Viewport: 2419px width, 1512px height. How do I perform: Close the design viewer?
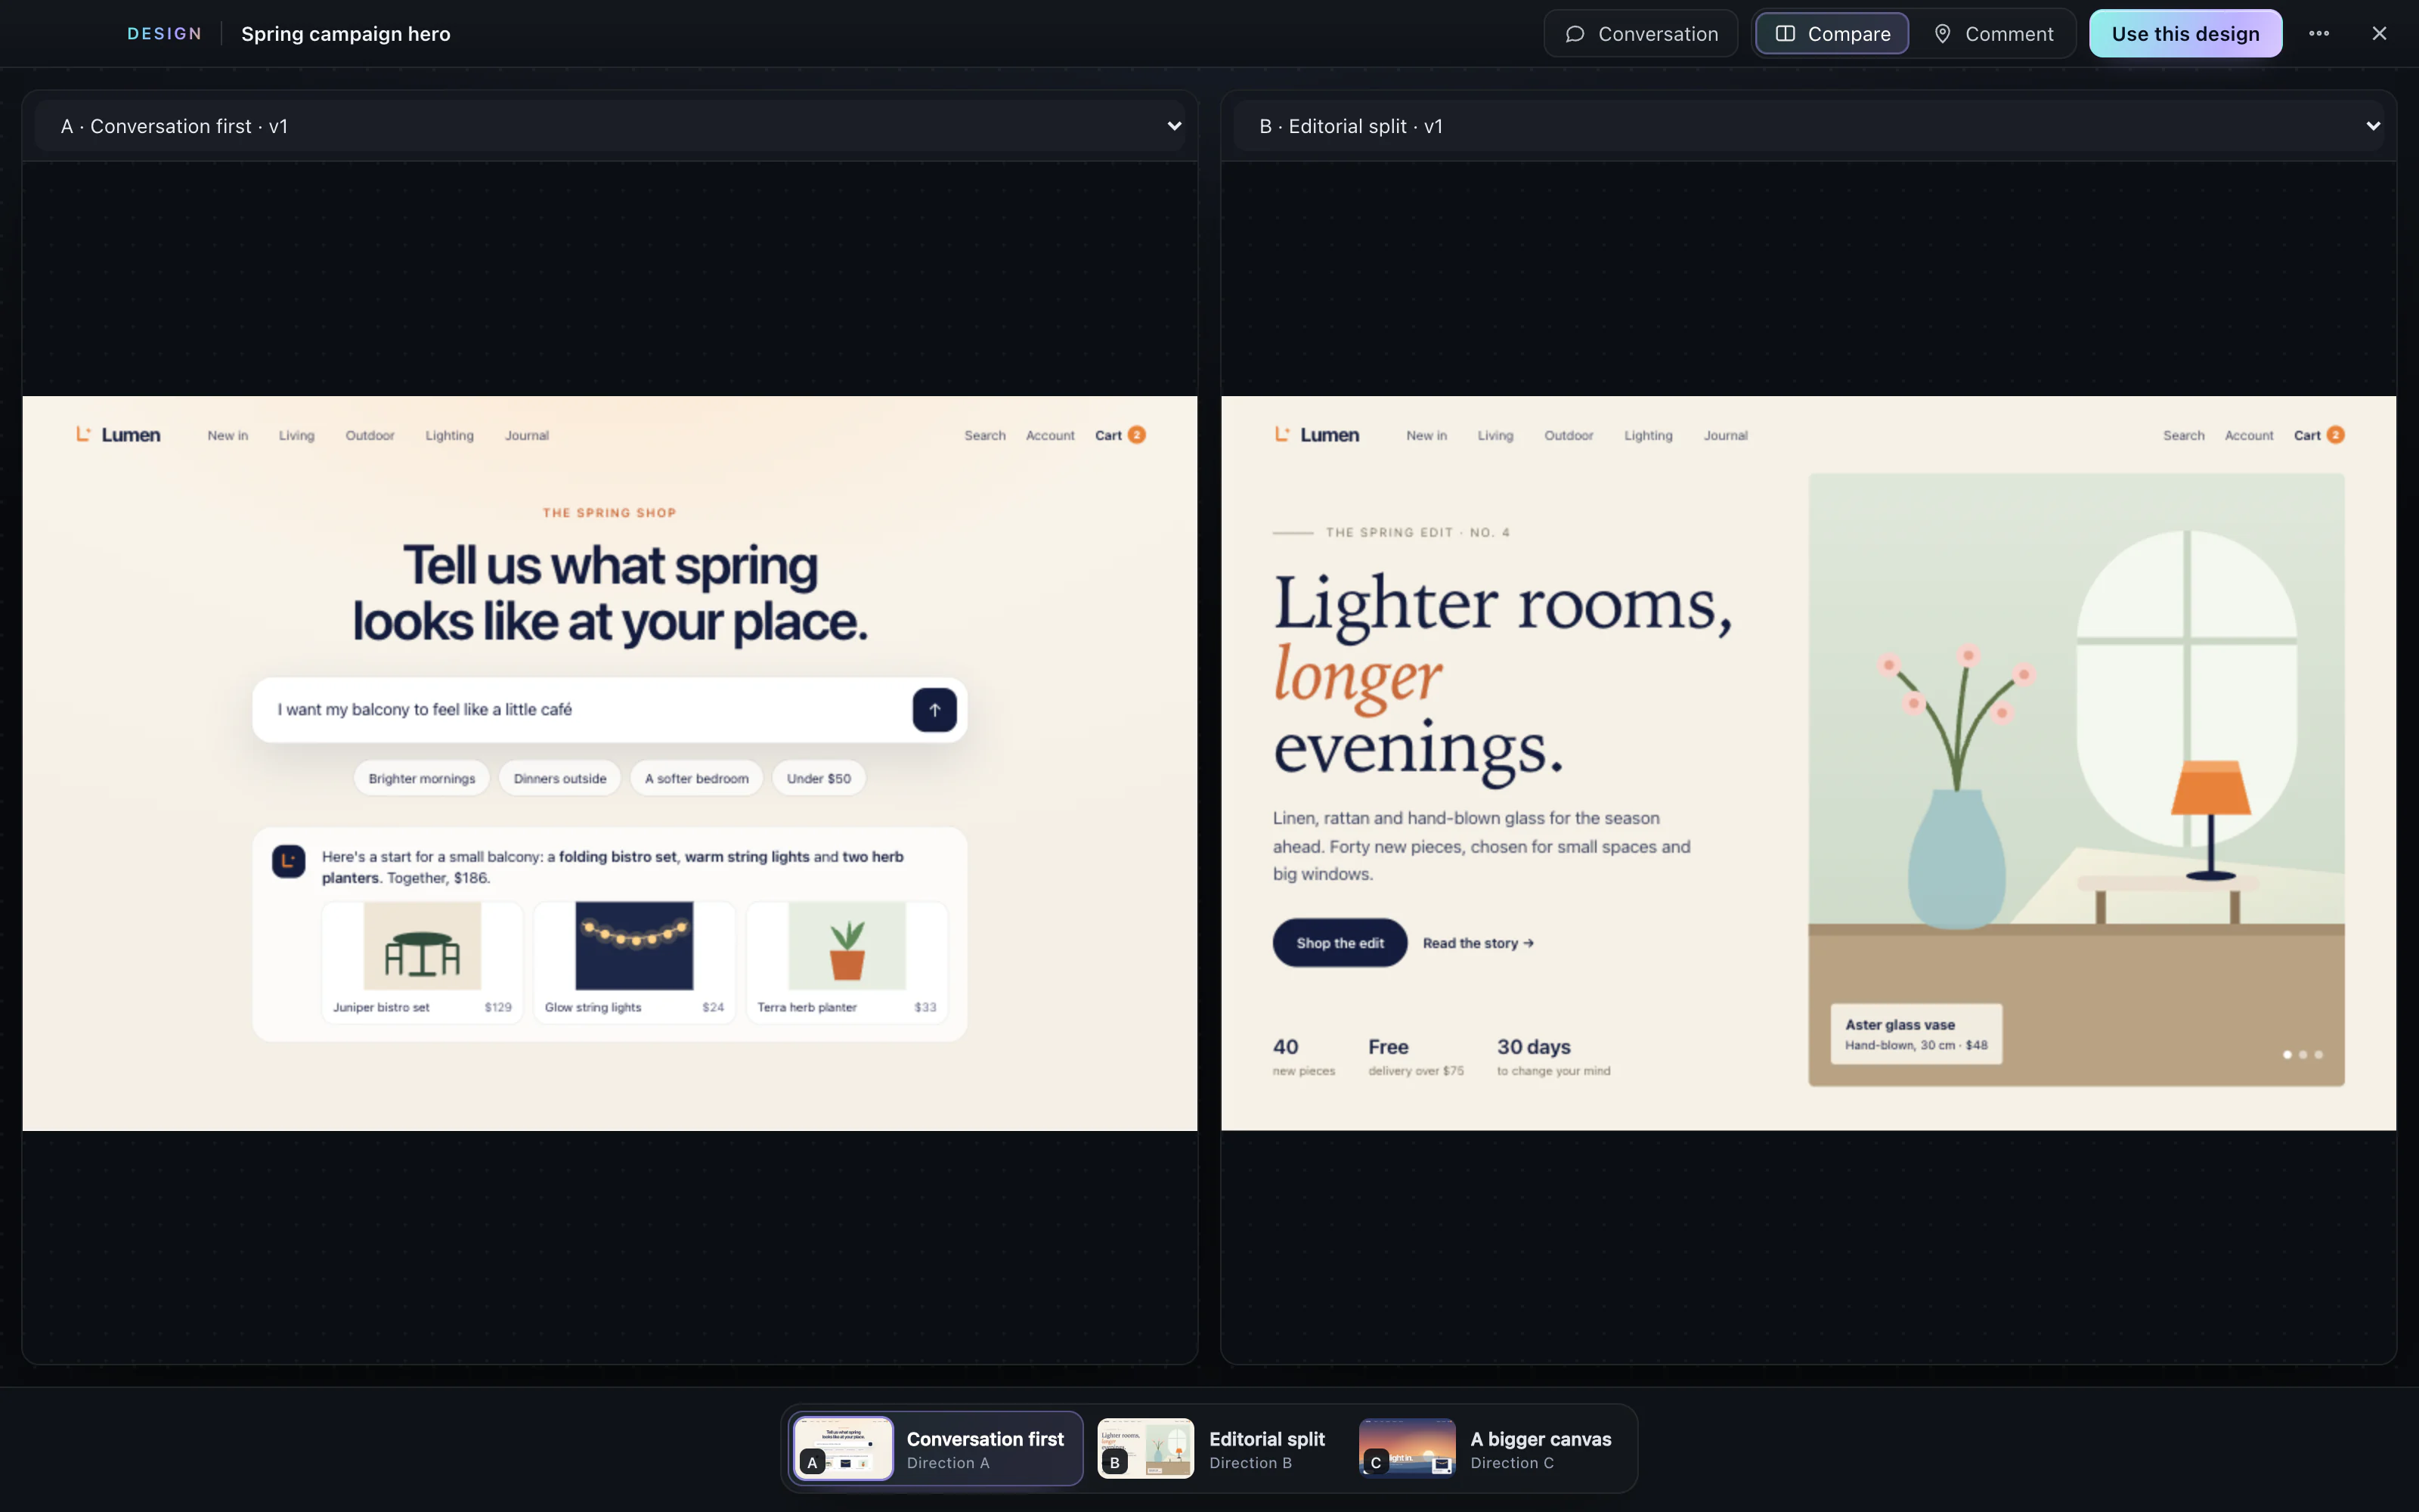(x=2379, y=34)
